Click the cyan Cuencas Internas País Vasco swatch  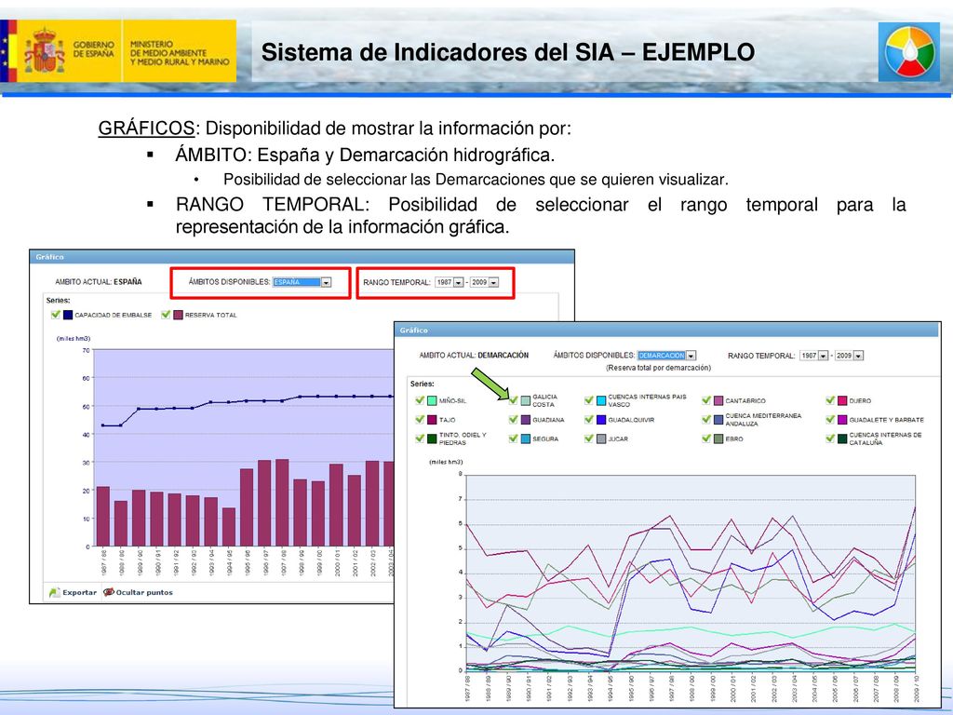tap(601, 400)
